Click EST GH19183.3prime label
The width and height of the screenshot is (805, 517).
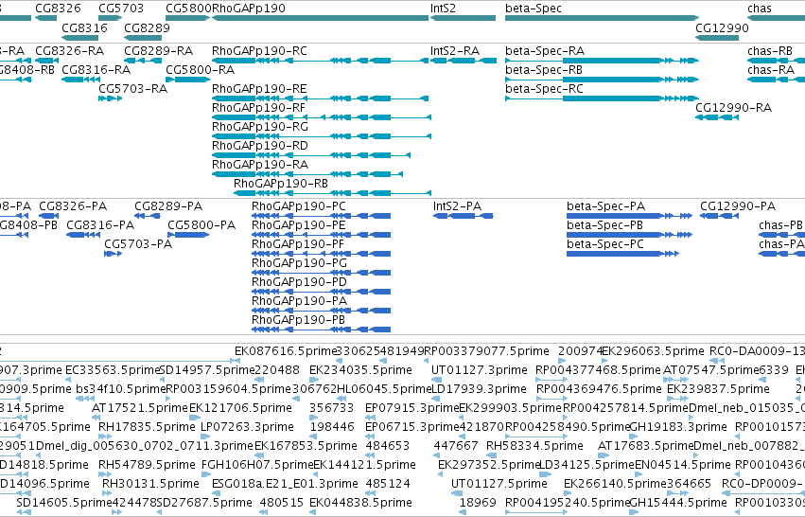pos(677,428)
